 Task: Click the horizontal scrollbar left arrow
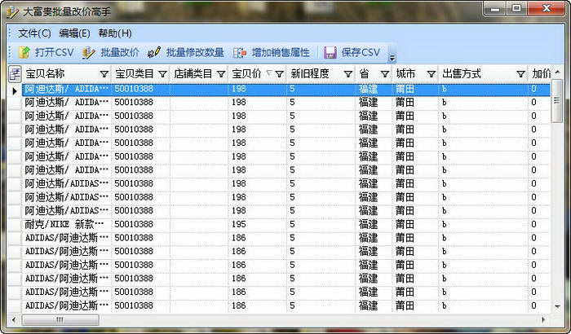[x=14, y=320]
